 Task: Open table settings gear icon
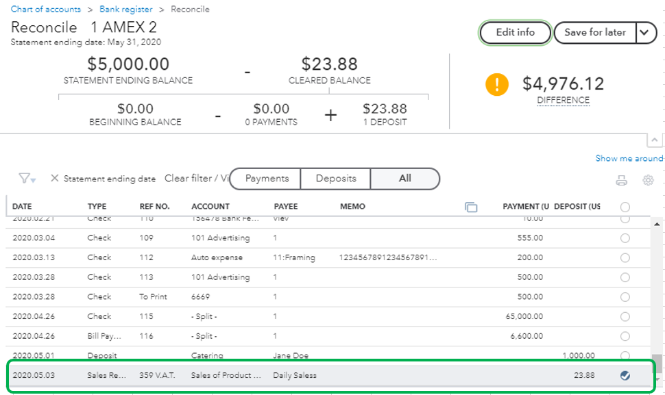(648, 180)
